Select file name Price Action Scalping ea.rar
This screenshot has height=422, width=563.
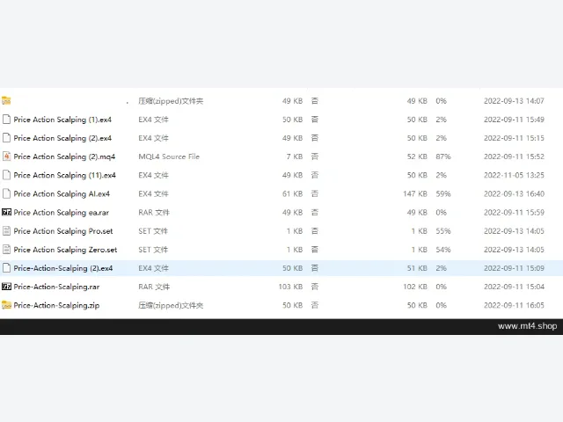(x=61, y=213)
